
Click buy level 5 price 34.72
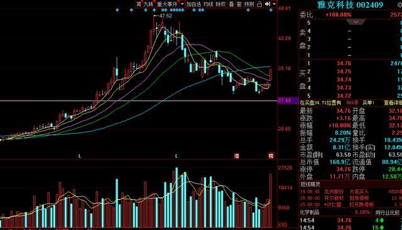click(344, 96)
